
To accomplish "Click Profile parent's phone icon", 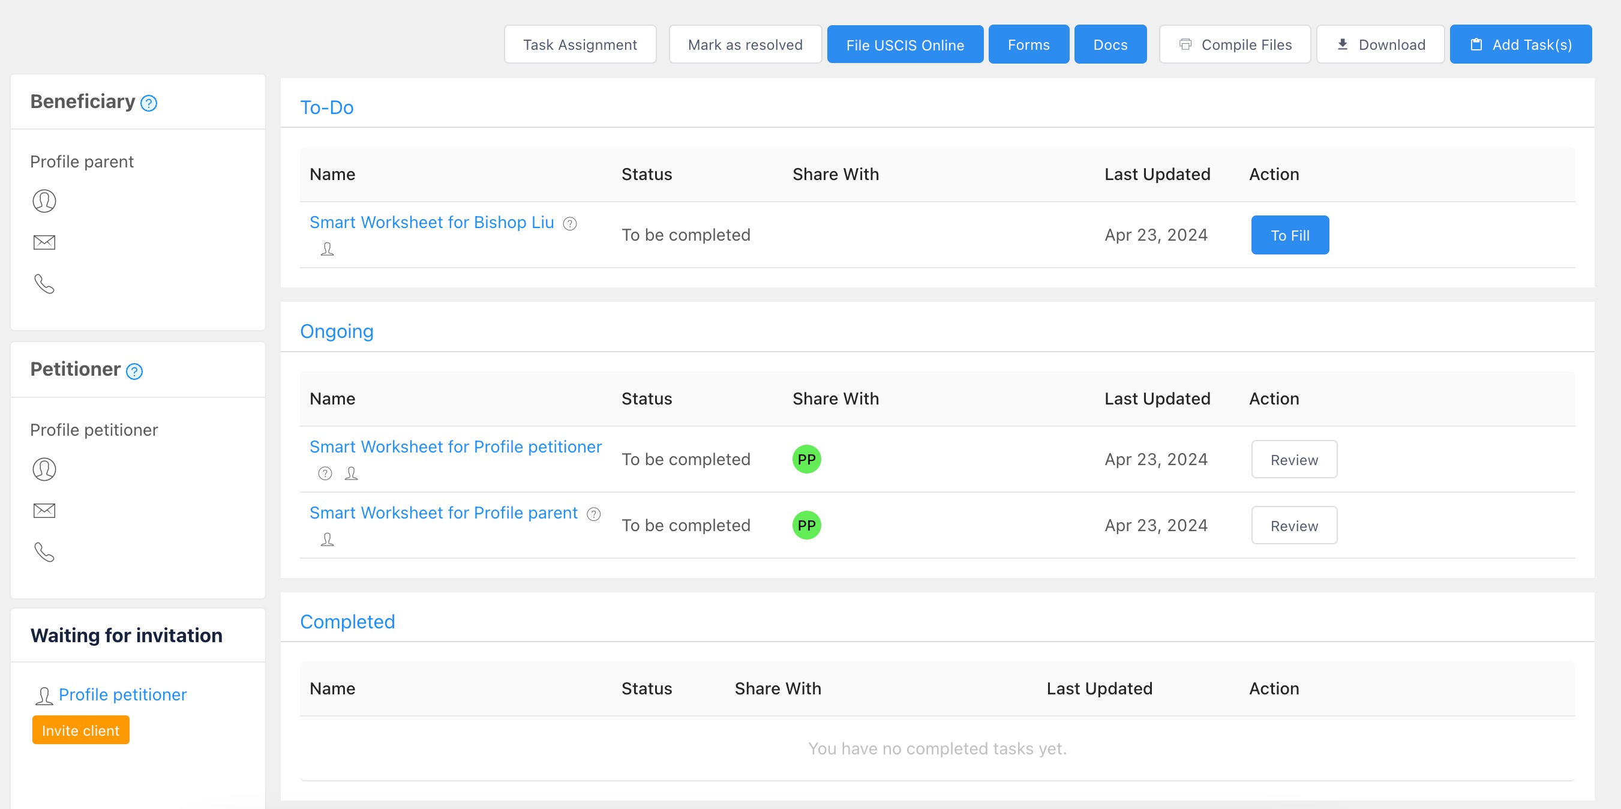I will (44, 284).
